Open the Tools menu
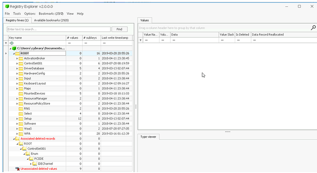Screen dimensions: 317x173 tap(17, 13)
